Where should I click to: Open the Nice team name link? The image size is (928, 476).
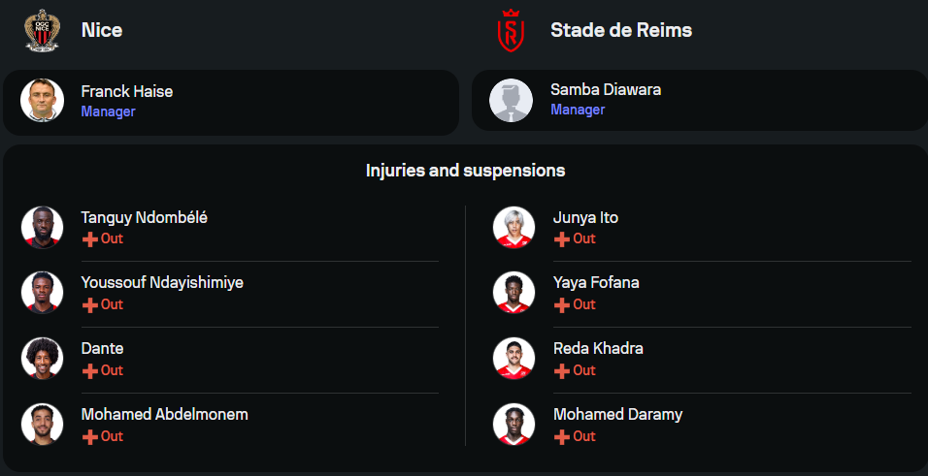coord(101,30)
